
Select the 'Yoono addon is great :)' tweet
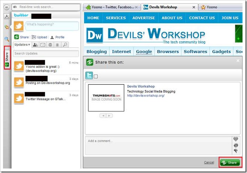click(x=46, y=67)
